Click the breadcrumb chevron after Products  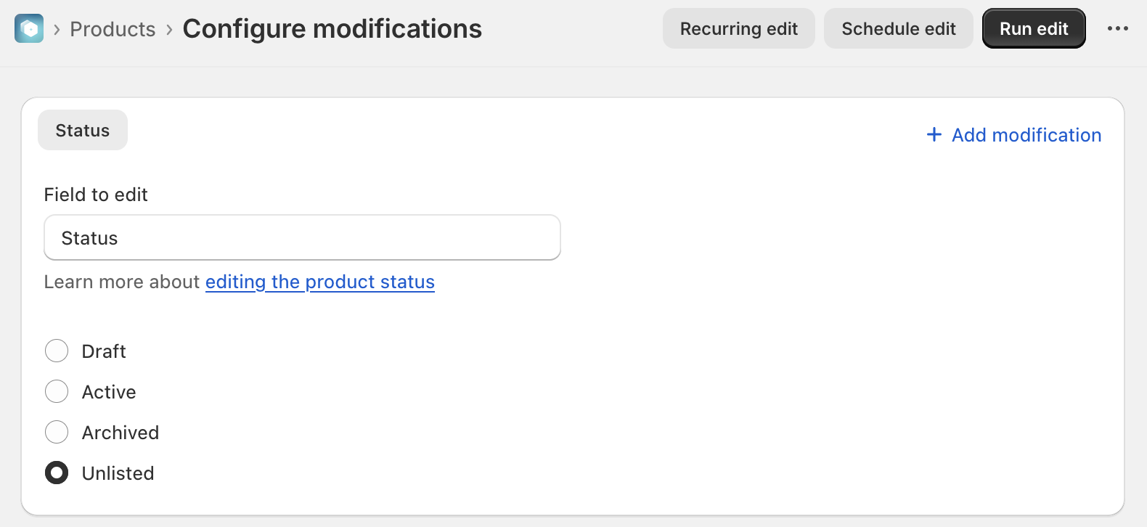pyautogui.click(x=169, y=30)
